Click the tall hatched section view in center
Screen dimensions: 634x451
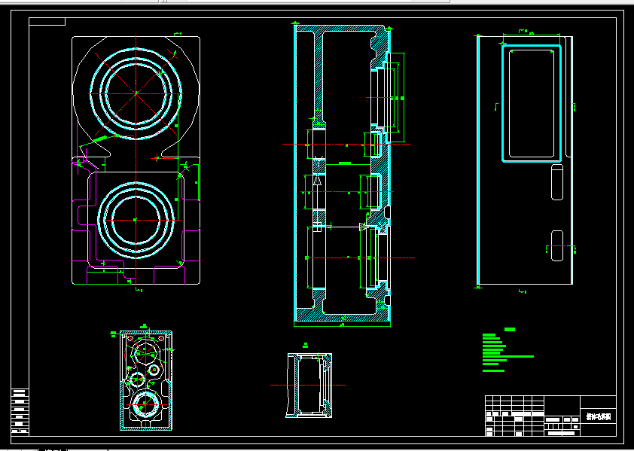coord(342,173)
